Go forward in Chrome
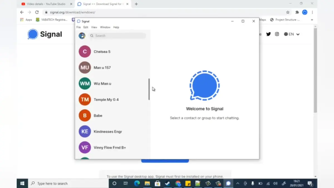This screenshot has width=334, height=188. (29, 12)
